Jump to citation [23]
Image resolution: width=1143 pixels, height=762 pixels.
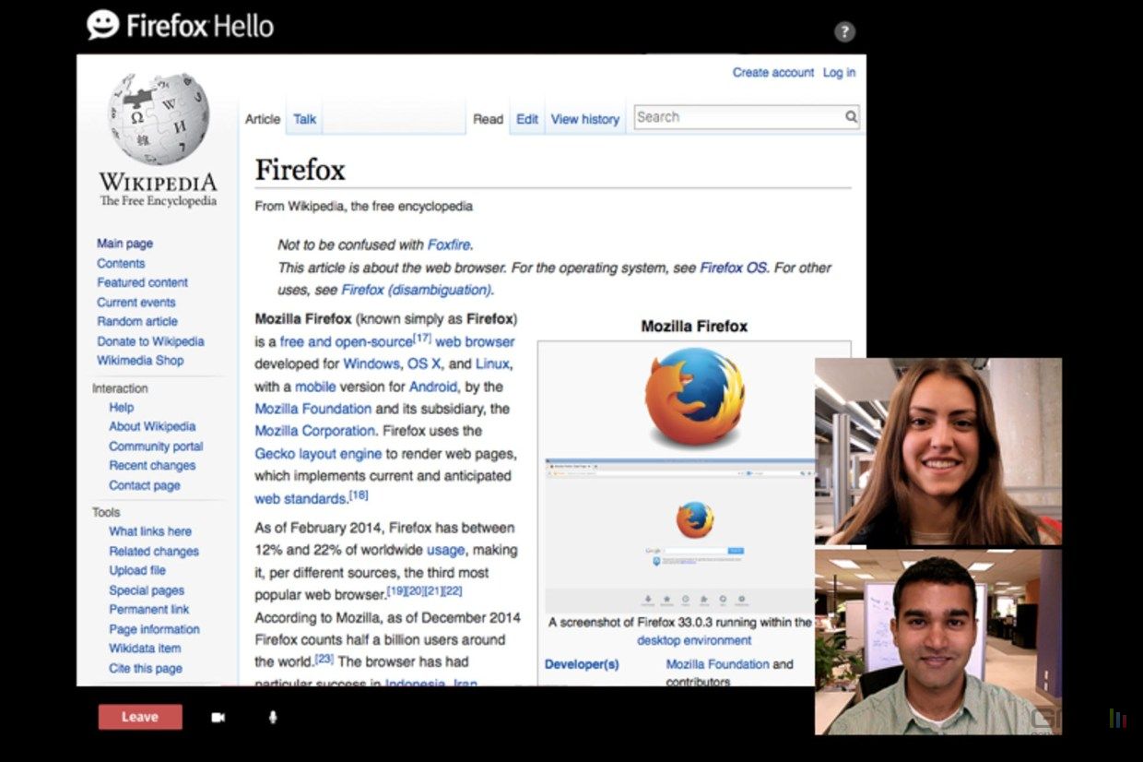[324, 658]
